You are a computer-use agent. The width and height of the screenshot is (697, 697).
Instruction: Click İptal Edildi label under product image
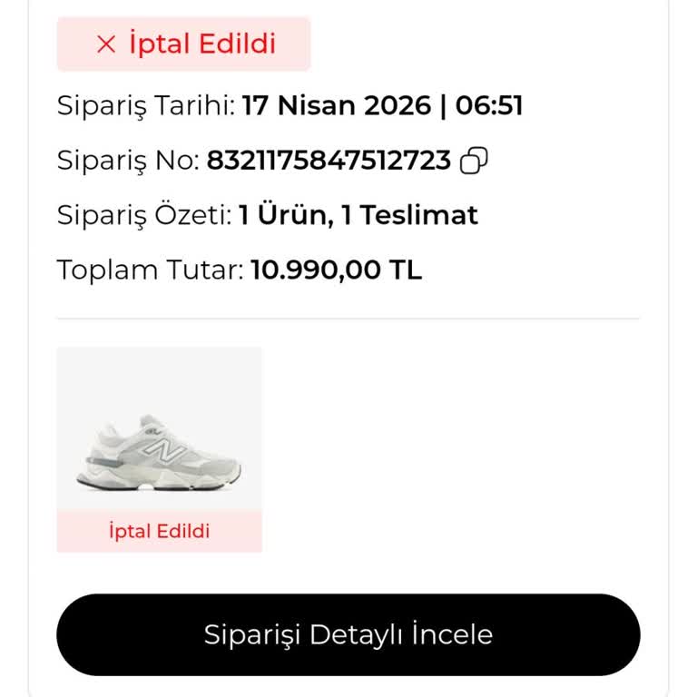(160, 531)
